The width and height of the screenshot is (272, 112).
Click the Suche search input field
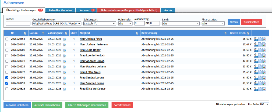(x=18, y=23)
